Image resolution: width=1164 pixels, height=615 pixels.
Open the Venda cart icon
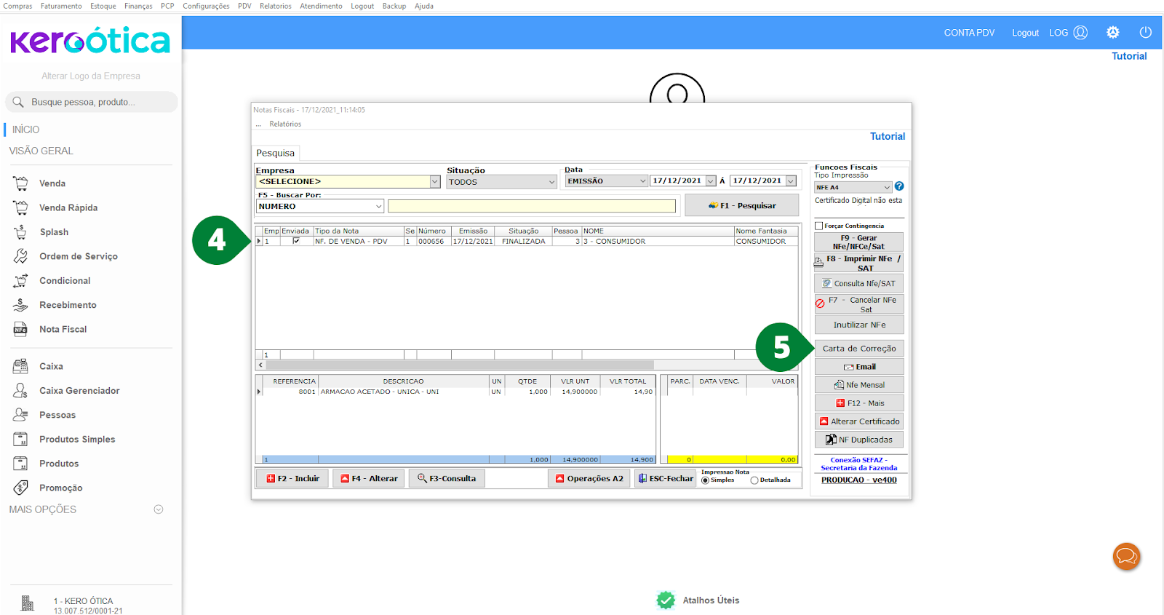click(x=20, y=183)
